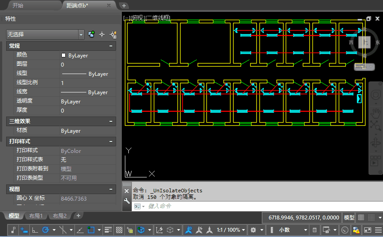This screenshot has width=383, height=237.
Task: Collapse the 常规 properties section
Action: 111,46
